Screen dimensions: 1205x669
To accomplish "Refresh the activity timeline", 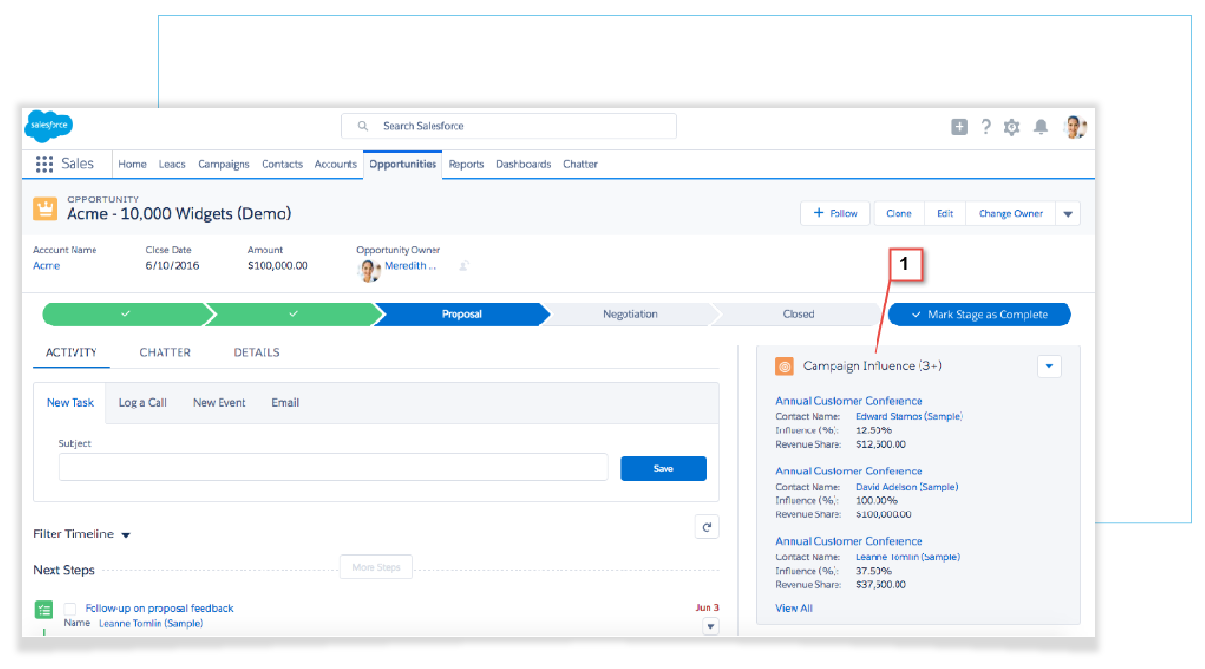I will (707, 527).
